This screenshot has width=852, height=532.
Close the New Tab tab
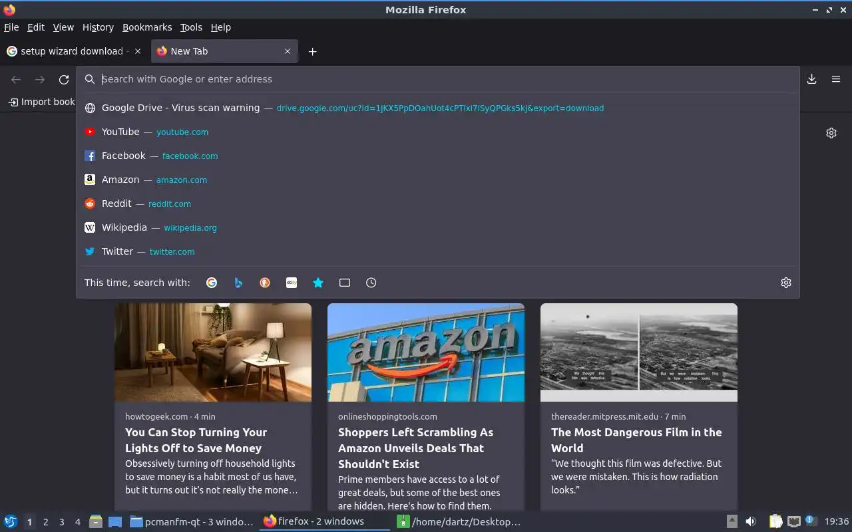(x=288, y=51)
